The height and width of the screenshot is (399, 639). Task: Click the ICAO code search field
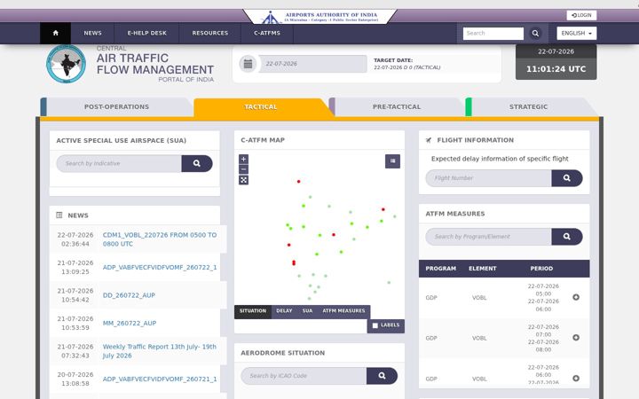point(304,376)
